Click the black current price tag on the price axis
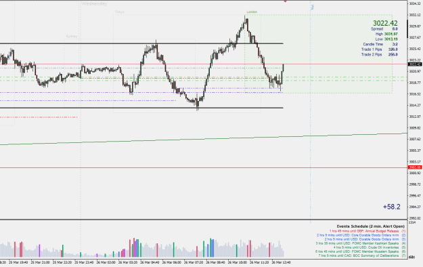The height and width of the screenshot is (267, 423). tap(415, 64)
